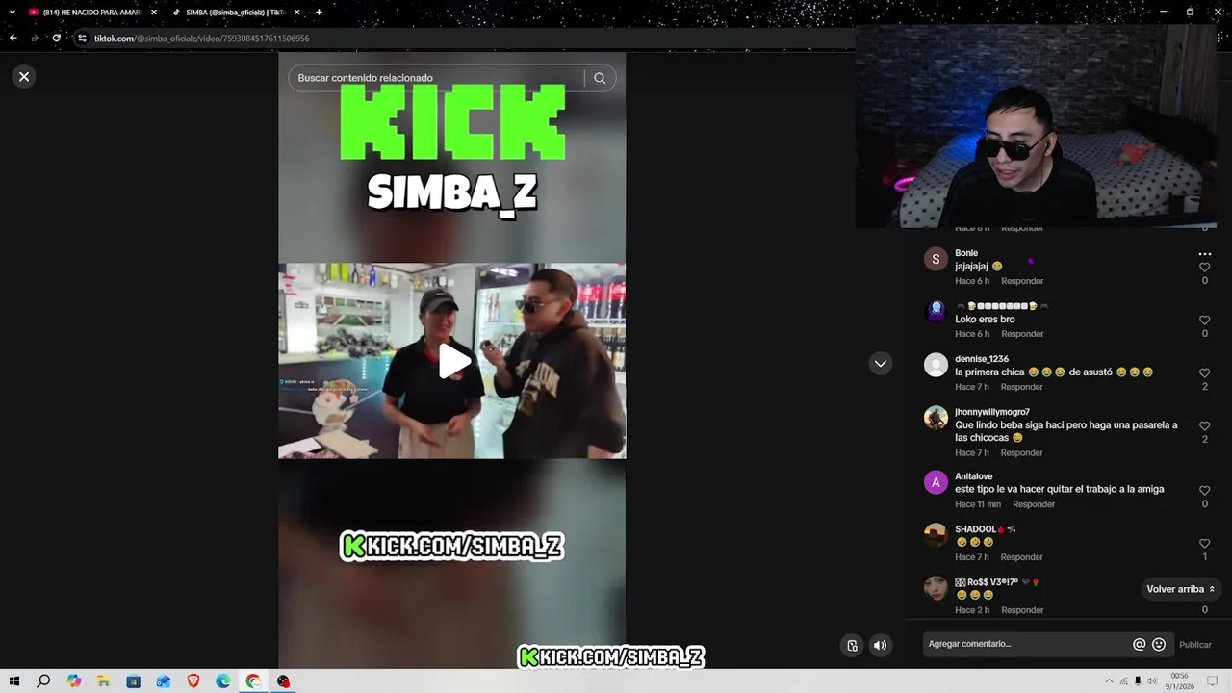Open File Explorer from the taskbar

(103, 681)
